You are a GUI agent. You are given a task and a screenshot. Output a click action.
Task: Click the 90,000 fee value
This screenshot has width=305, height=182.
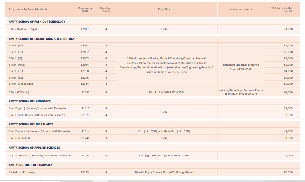pyautogui.click(x=288, y=172)
